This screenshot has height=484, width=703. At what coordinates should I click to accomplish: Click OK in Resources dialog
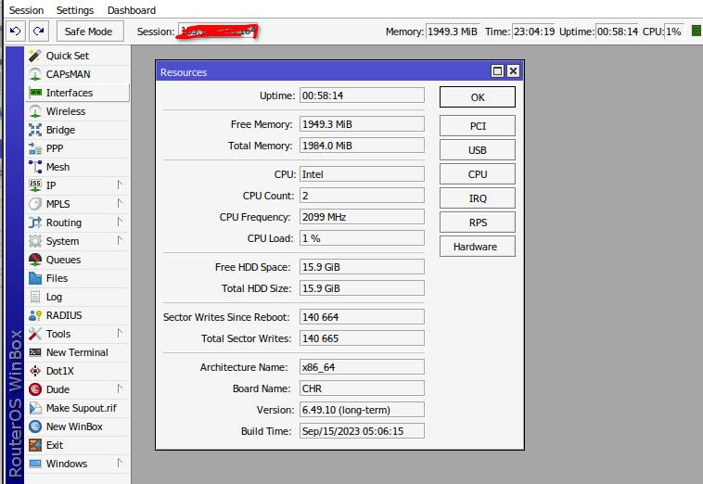click(x=478, y=97)
